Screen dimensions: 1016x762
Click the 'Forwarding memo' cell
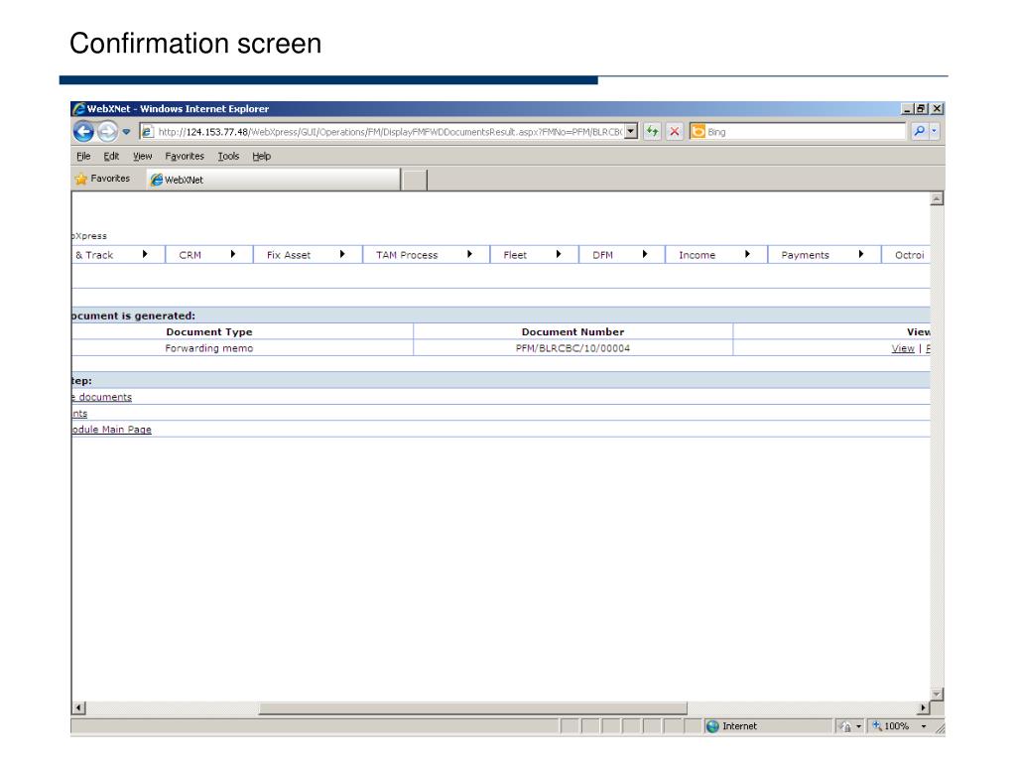point(208,348)
